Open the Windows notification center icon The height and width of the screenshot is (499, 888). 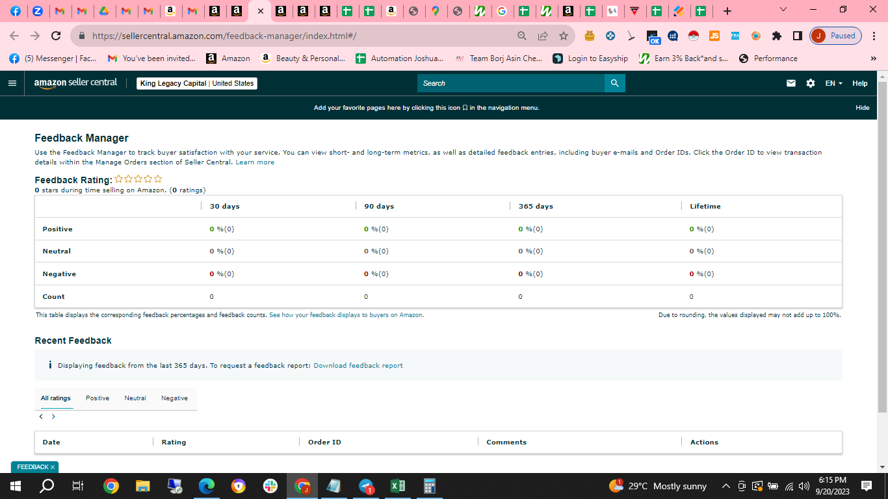(866, 486)
